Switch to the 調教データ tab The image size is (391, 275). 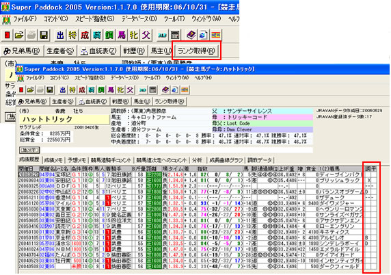pyautogui.click(x=260, y=160)
